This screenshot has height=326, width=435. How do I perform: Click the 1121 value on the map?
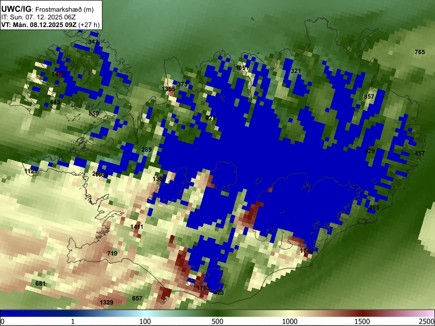coord(31,171)
